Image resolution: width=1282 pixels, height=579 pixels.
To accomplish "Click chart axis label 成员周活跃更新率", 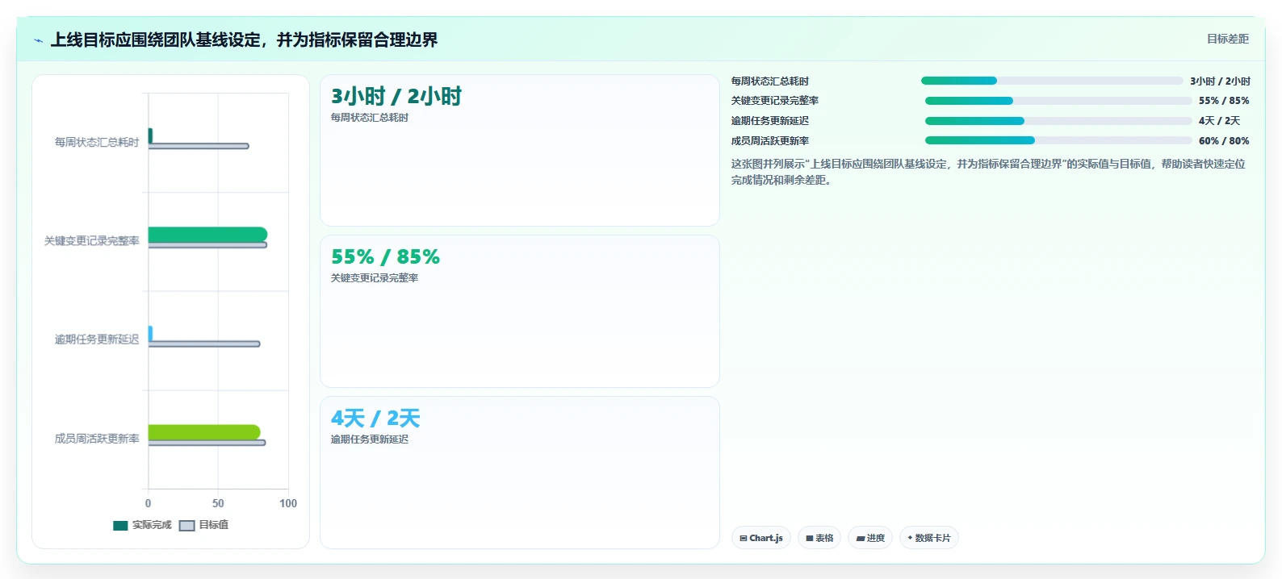I will click(x=97, y=439).
